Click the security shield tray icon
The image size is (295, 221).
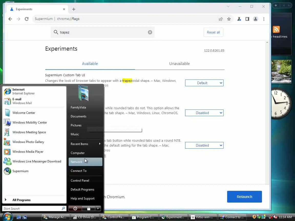tap(254, 217)
